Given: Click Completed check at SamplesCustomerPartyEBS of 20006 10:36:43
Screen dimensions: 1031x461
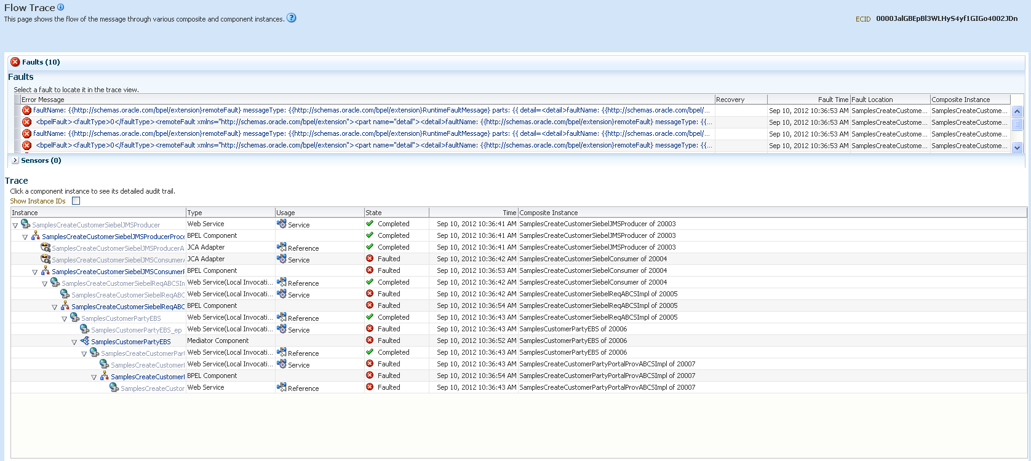Looking at the screenshot, I should (x=370, y=352).
